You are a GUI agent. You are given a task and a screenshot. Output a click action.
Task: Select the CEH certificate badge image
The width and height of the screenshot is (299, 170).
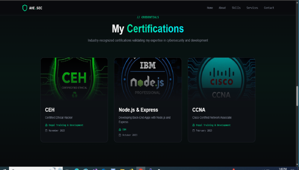pos(74,79)
